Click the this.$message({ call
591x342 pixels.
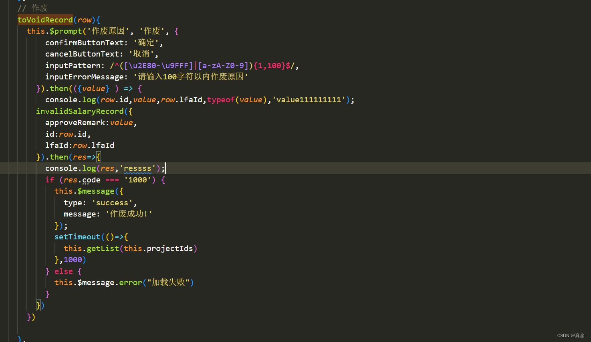tap(89, 191)
